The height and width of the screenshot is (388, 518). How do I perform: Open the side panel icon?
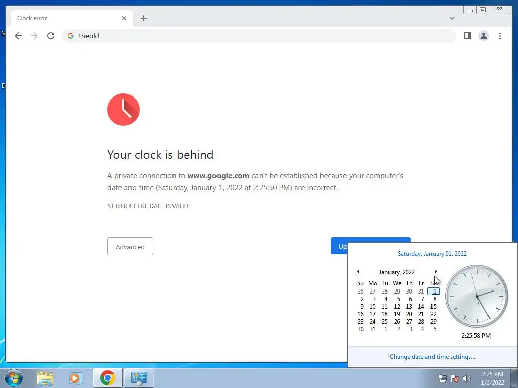point(467,36)
